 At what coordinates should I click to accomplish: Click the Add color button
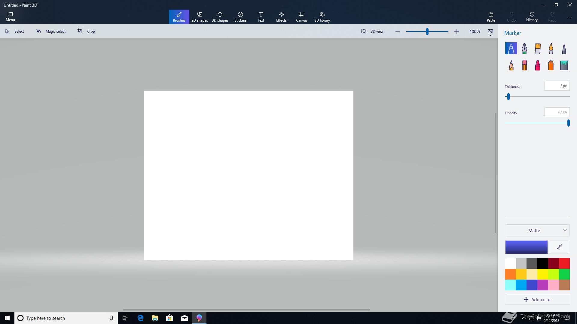pos(537,299)
